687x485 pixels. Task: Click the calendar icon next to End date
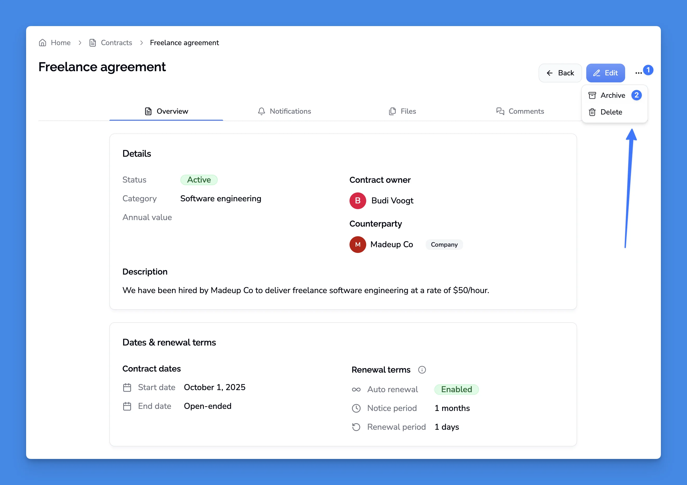coord(127,407)
